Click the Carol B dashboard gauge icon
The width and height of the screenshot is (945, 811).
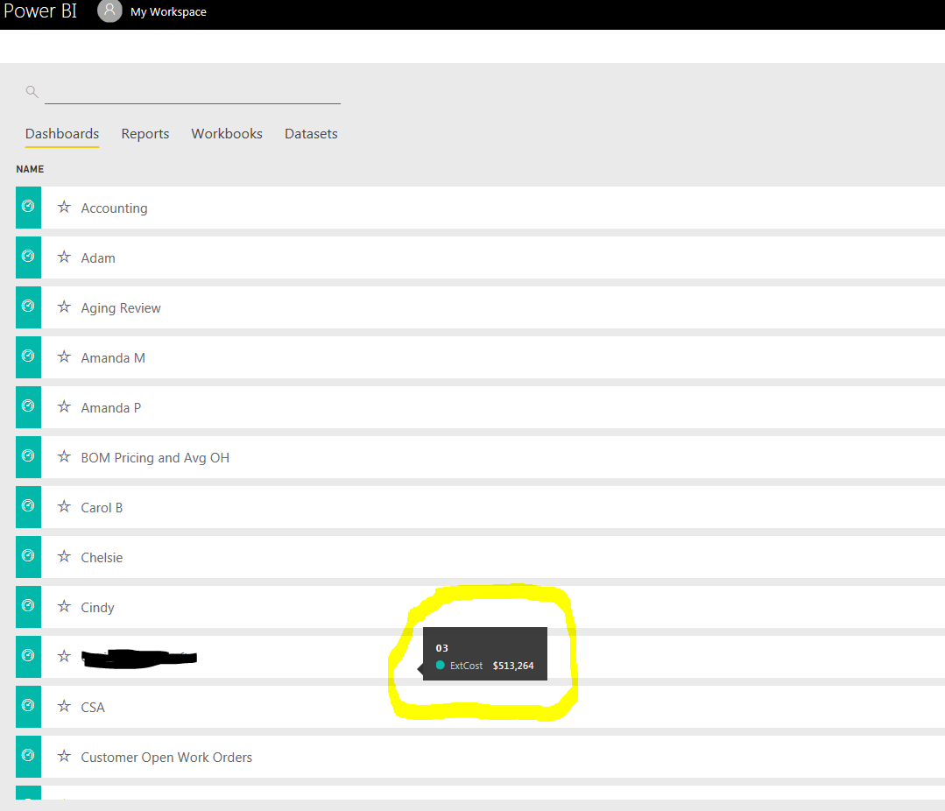(x=28, y=506)
